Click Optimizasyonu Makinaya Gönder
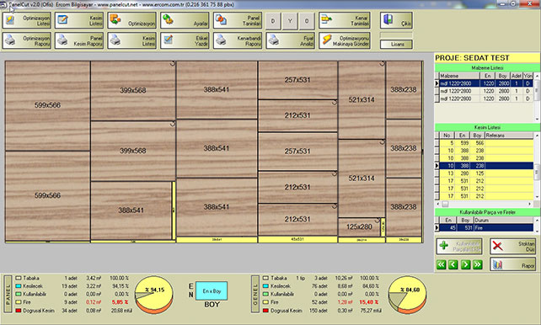 (345, 40)
